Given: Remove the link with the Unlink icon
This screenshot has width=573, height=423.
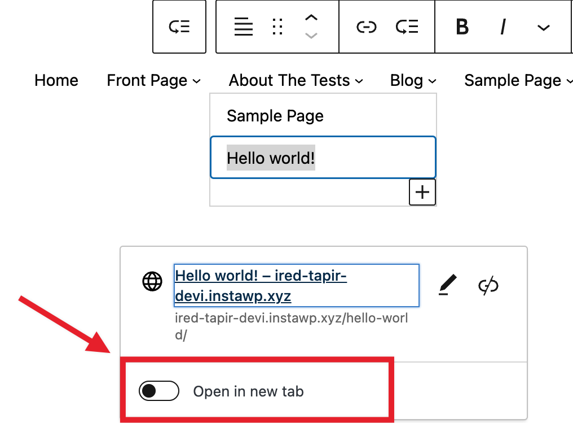Looking at the screenshot, I should pyautogui.click(x=487, y=285).
